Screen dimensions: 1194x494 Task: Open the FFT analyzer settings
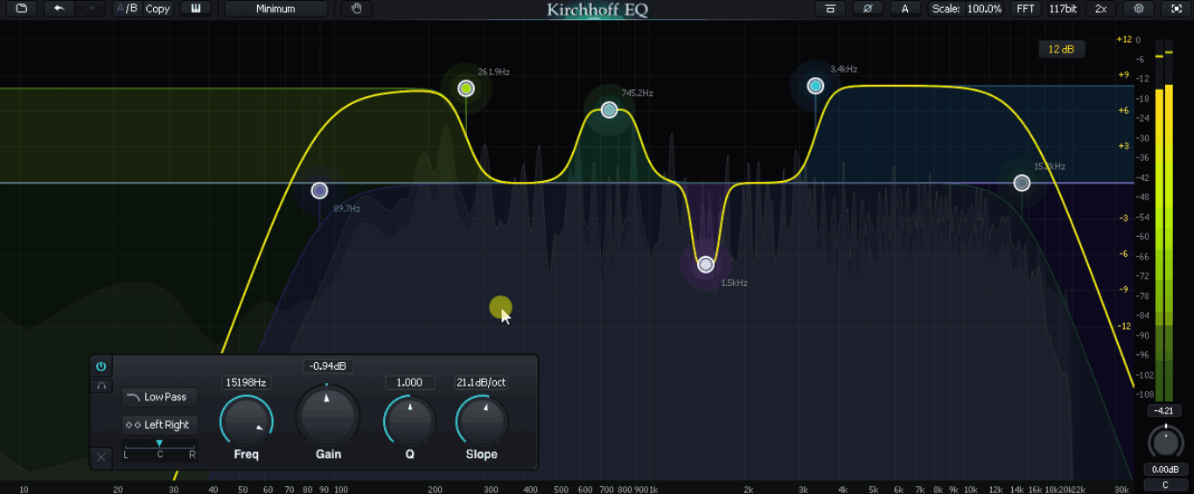tap(1025, 9)
